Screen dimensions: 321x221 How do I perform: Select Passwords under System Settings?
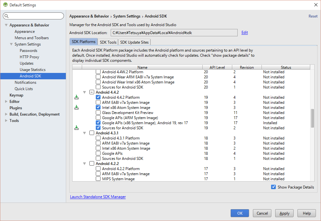click(x=28, y=51)
